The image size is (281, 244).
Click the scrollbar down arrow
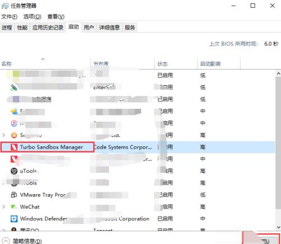(x=278, y=227)
